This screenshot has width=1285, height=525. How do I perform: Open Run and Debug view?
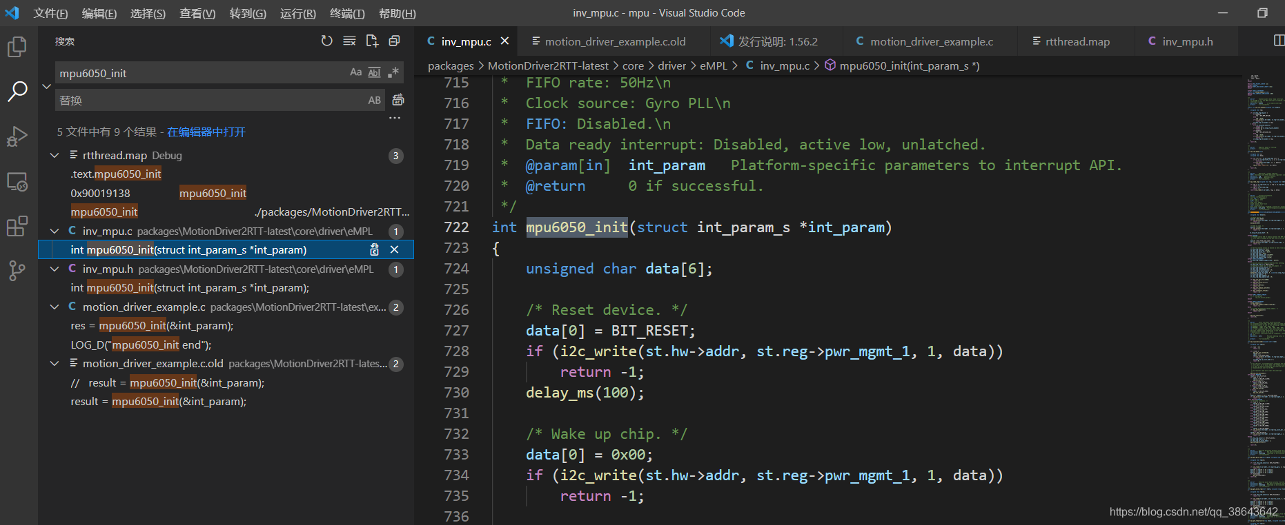point(17,136)
